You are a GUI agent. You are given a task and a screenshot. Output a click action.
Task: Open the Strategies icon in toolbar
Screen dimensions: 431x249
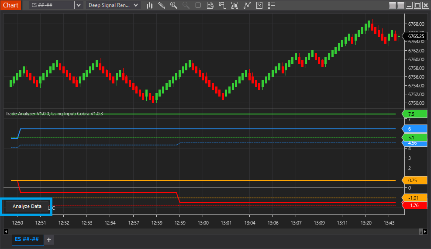(x=259, y=5)
